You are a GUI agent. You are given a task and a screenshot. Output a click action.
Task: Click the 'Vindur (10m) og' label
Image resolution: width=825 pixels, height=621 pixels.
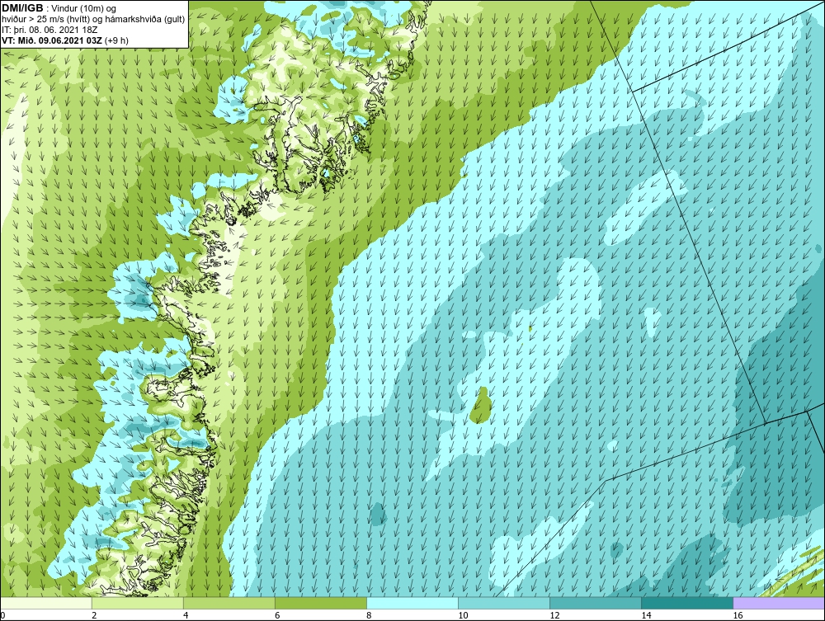[85, 8]
